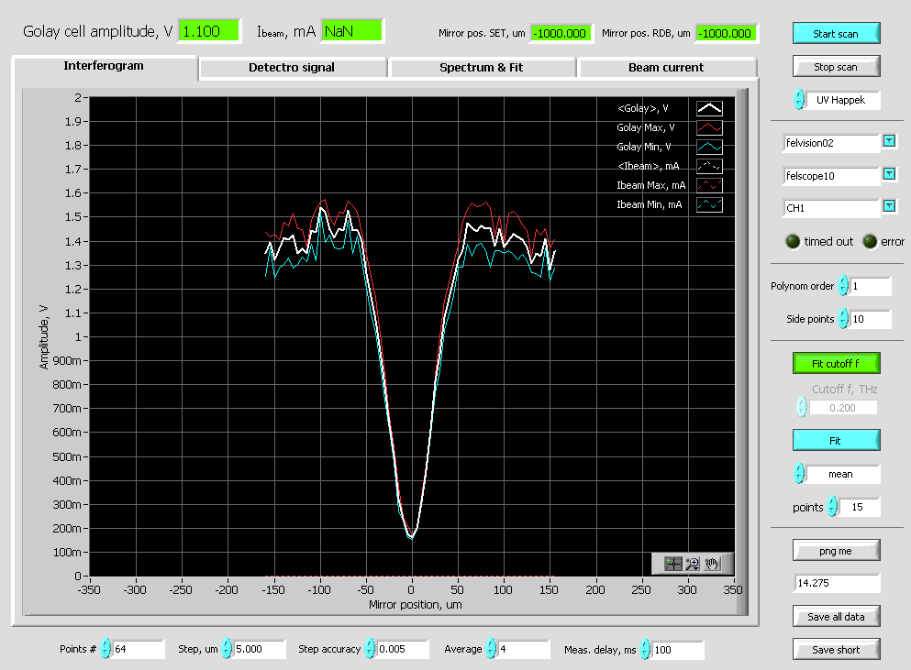Select the zoom magnifier tool in graph palette
The width and height of the screenshot is (911, 670).
(x=692, y=563)
